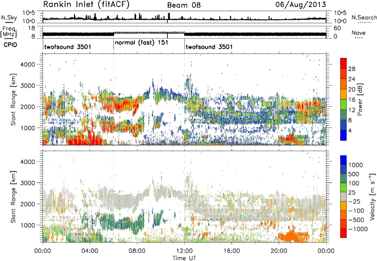Screen dimensions: 377x261
Task: Click the "N.Sky" legend label
Action: click(9, 17)
